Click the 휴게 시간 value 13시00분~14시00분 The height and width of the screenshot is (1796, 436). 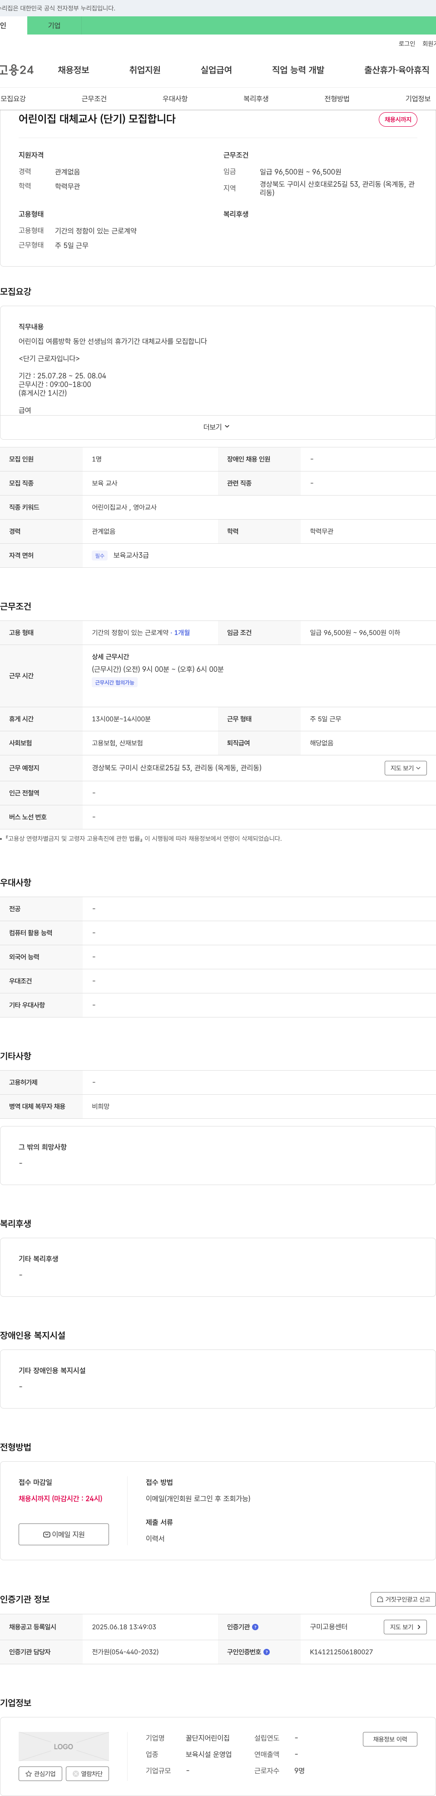click(121, 719)
